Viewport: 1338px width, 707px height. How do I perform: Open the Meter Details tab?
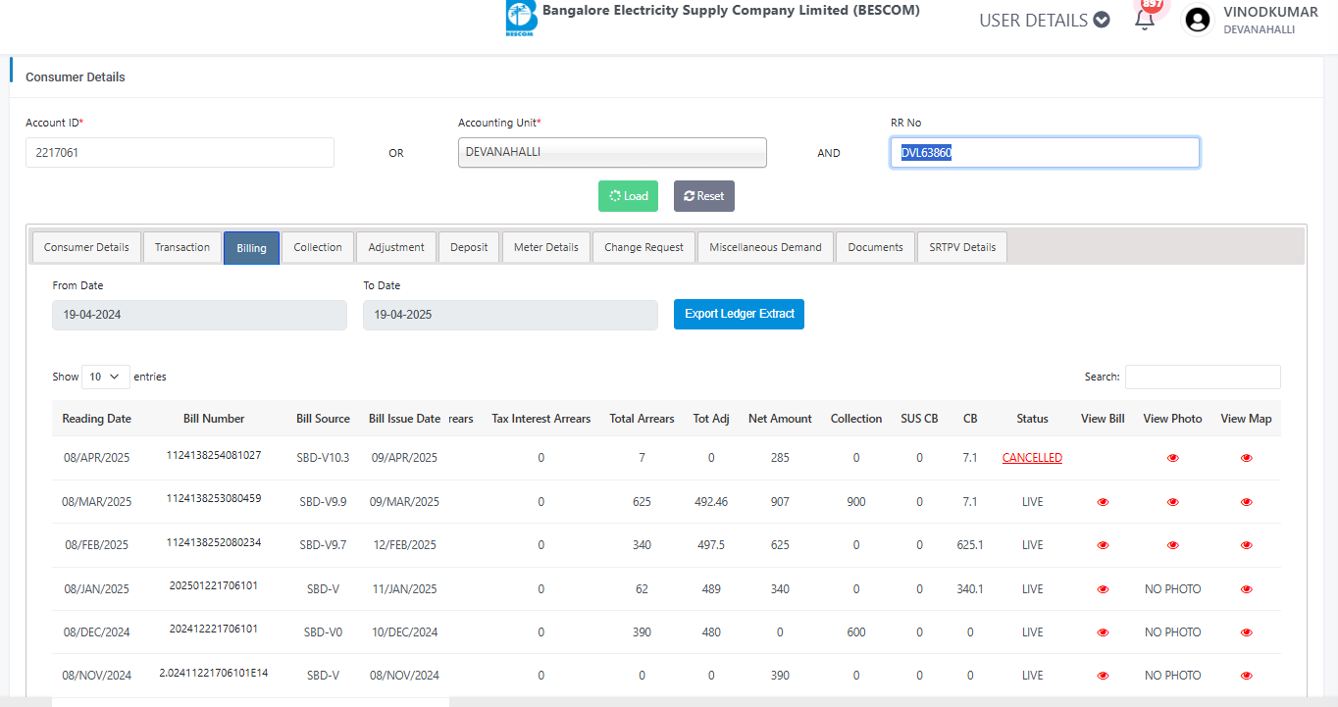tap(546, 247)
